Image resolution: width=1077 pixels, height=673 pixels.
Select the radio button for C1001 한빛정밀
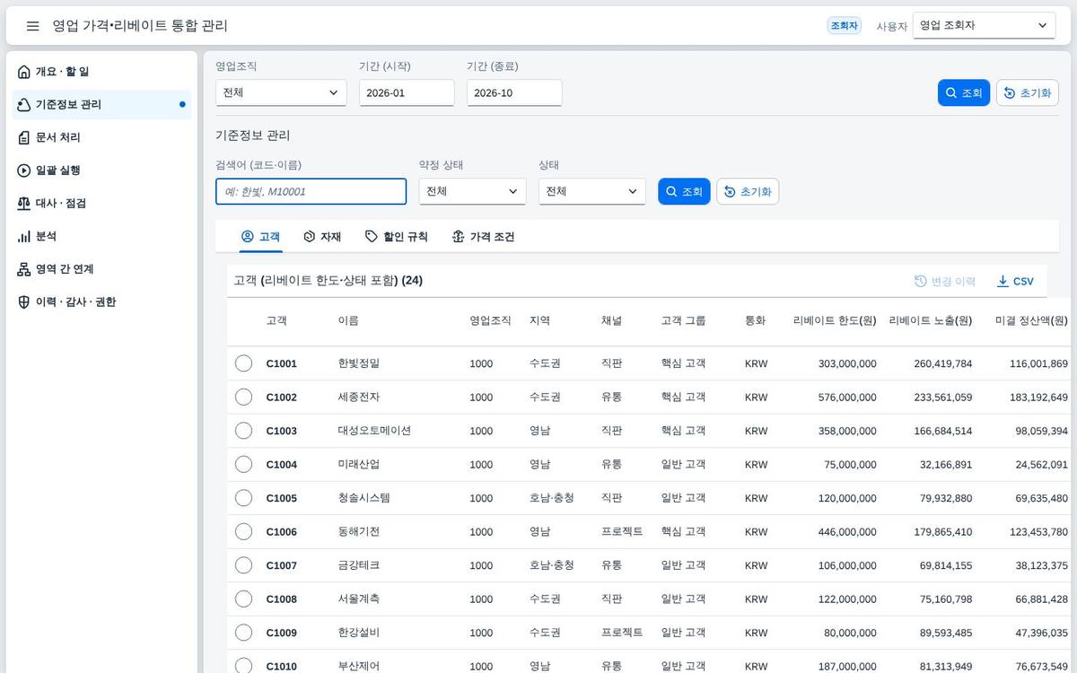243,363
